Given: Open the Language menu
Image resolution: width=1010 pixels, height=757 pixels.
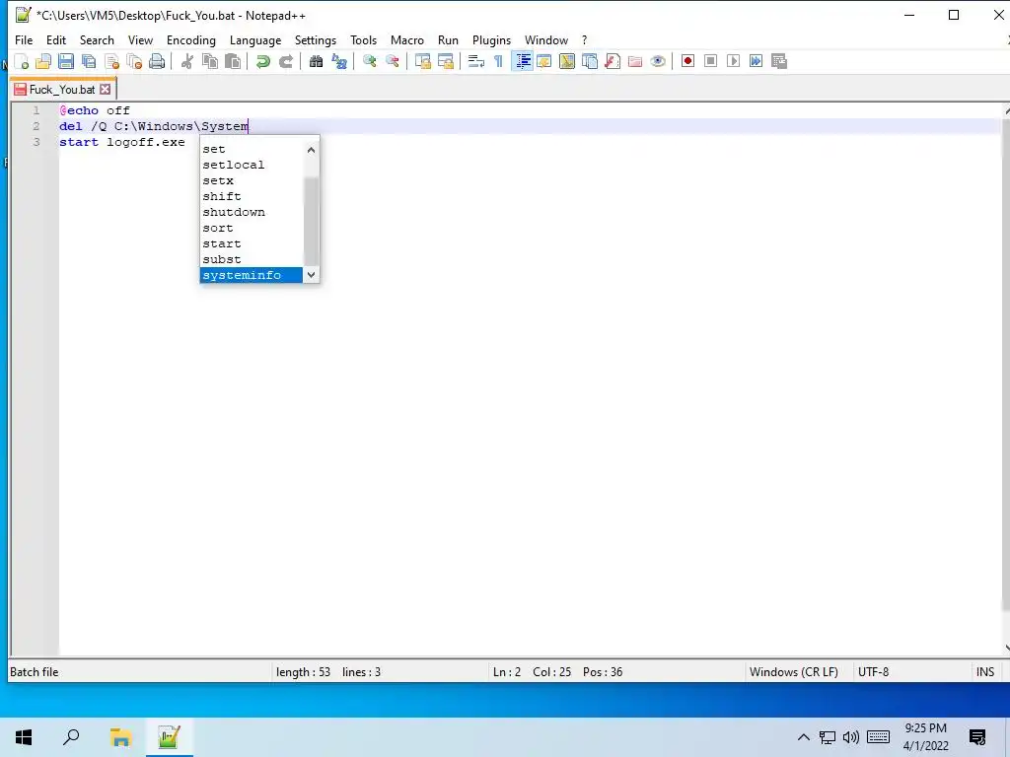Looking at the screenshot, I should click(255, 39).
